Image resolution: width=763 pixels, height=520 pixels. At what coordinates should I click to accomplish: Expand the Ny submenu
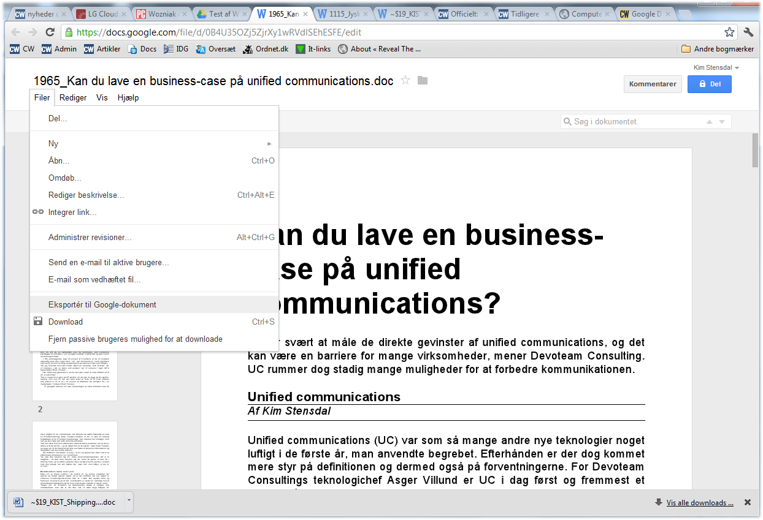[x=155, y=143]
